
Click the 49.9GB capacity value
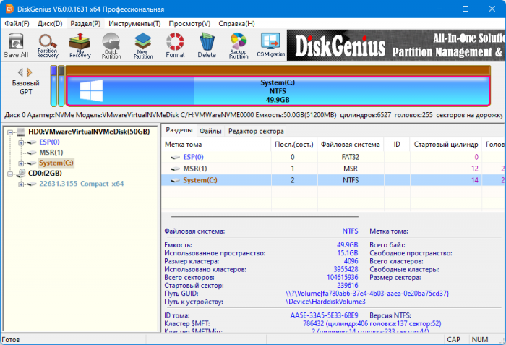(347, 245)
